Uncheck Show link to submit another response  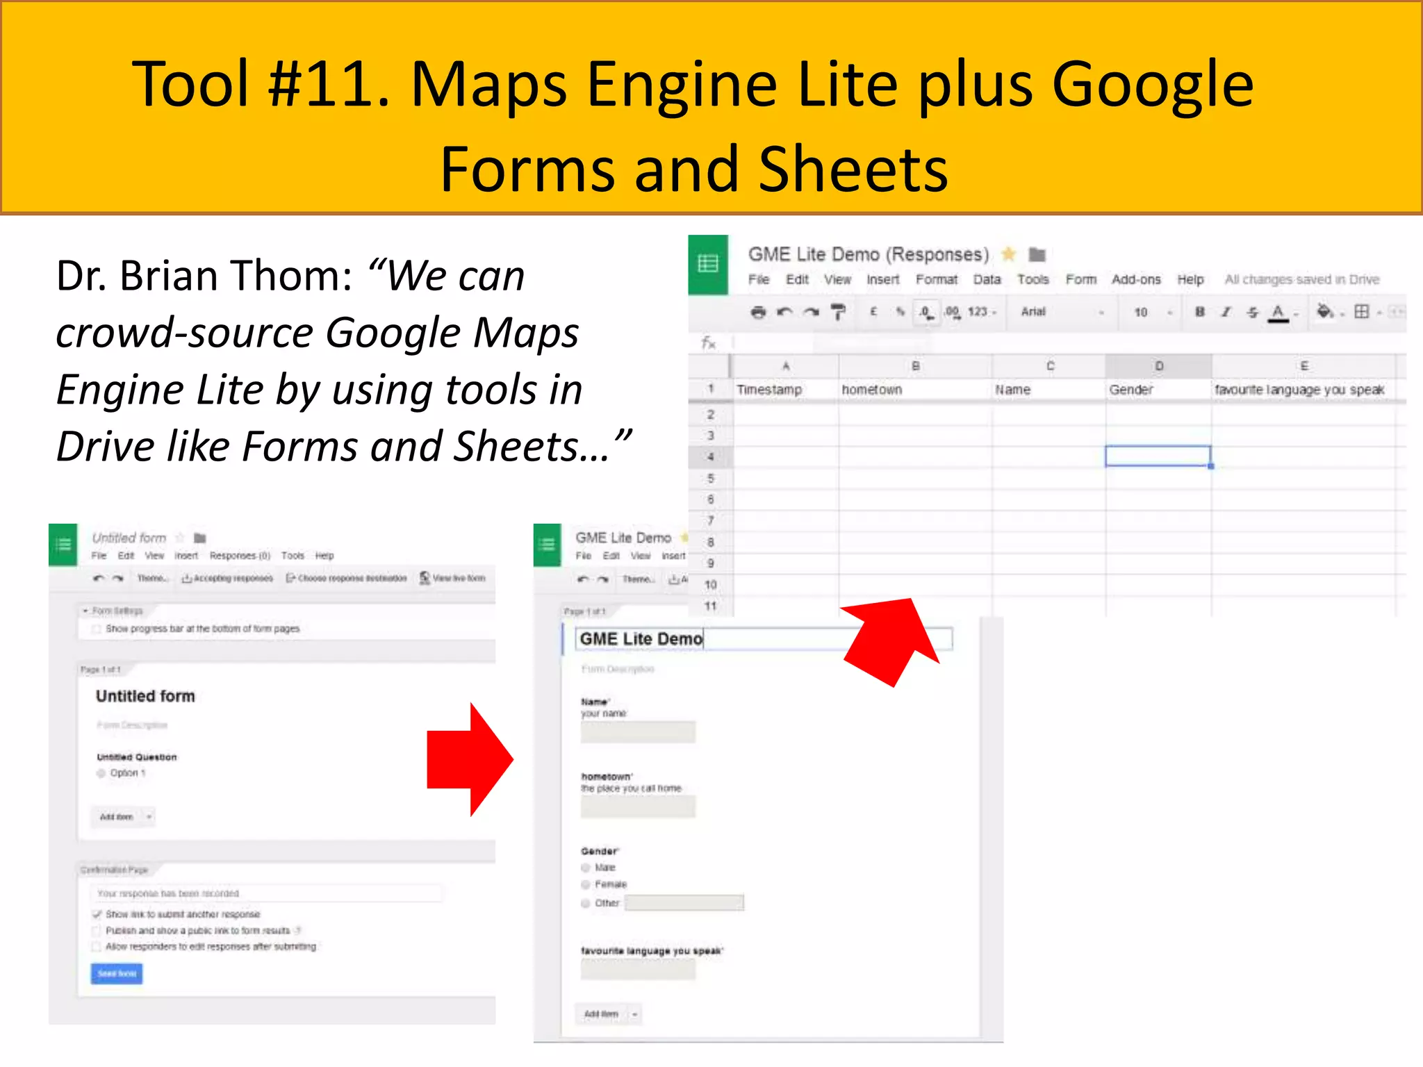point(97,914)
